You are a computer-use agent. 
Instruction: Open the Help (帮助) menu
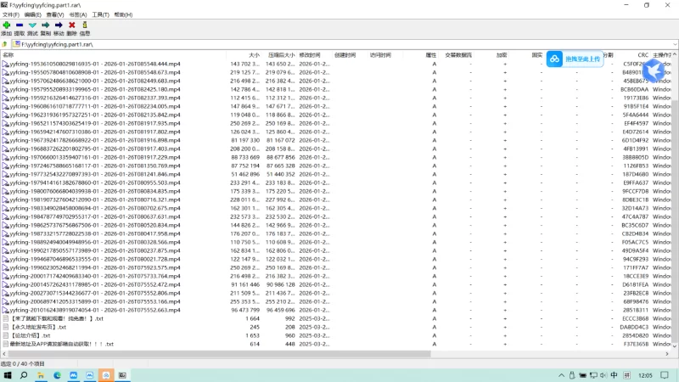pyautogui.click(x=123, y=14)
